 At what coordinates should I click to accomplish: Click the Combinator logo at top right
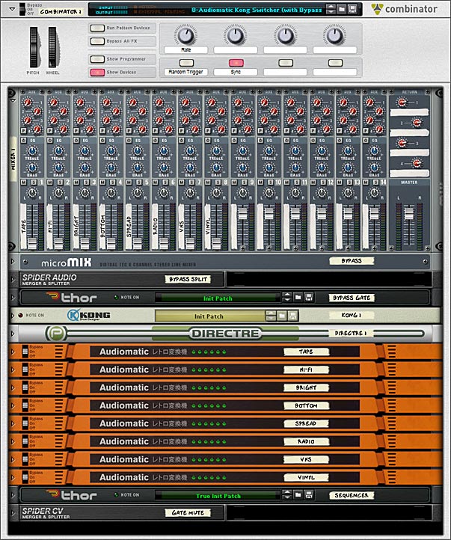pos(404,9)
